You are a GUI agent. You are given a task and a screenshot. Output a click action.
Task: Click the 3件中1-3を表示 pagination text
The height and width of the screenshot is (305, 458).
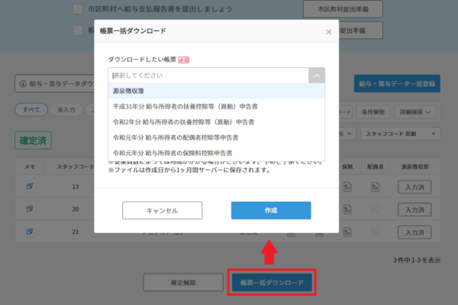click(417, 260)
